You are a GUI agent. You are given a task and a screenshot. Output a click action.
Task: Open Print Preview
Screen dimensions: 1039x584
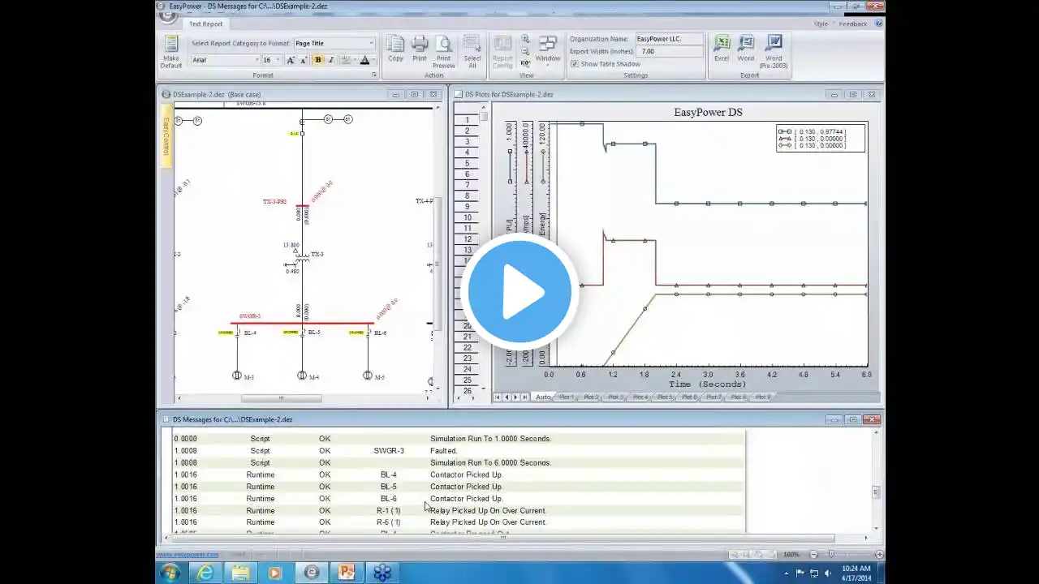pos(443,51)
